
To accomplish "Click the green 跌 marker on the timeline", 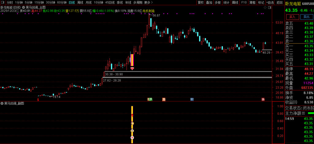I will [150, 99].
